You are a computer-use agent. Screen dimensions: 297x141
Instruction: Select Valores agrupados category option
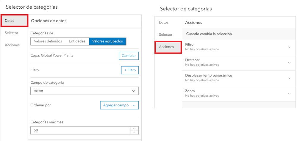click(x=107, y=41)
